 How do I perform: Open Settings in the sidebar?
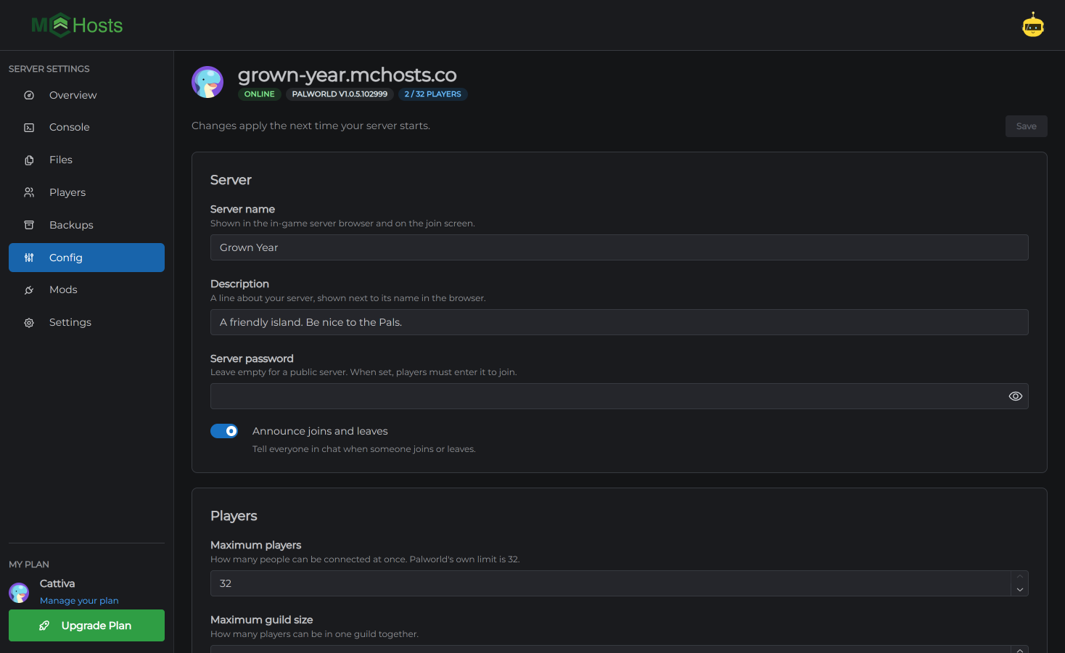pyautogui.click(x=86, y=322)
